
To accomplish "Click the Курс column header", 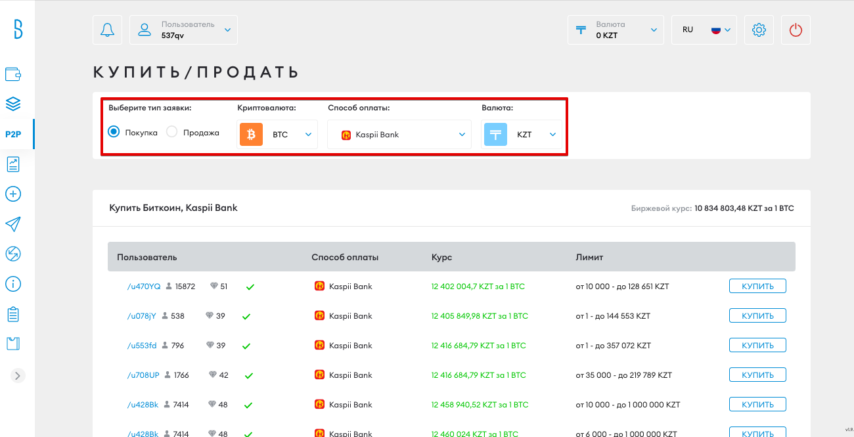I will click(441, 257).
